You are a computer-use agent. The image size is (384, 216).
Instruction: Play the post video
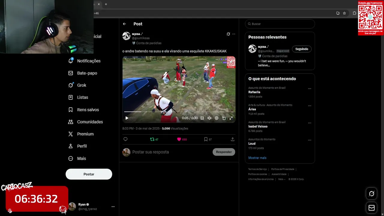[127, 118]
